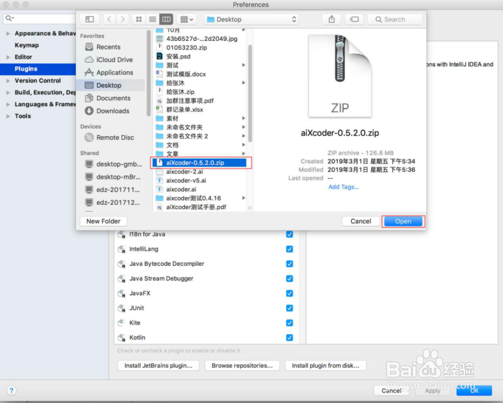Toggle the Kotlin plugin checkbox
503x403 pixels.
(289, 338)
